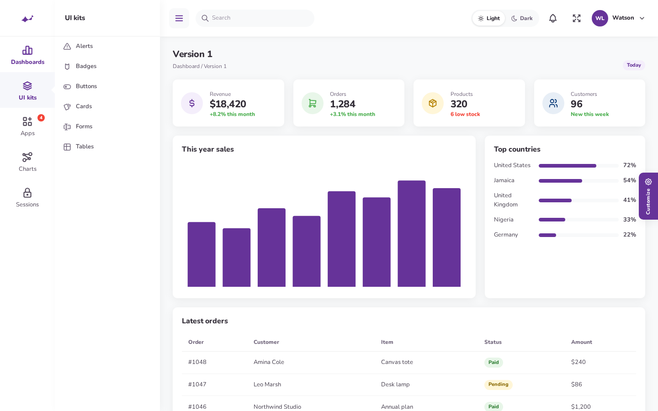Click the $240 amount cell
This screenshot has width=658, height=411.
(x=578, y=362)
